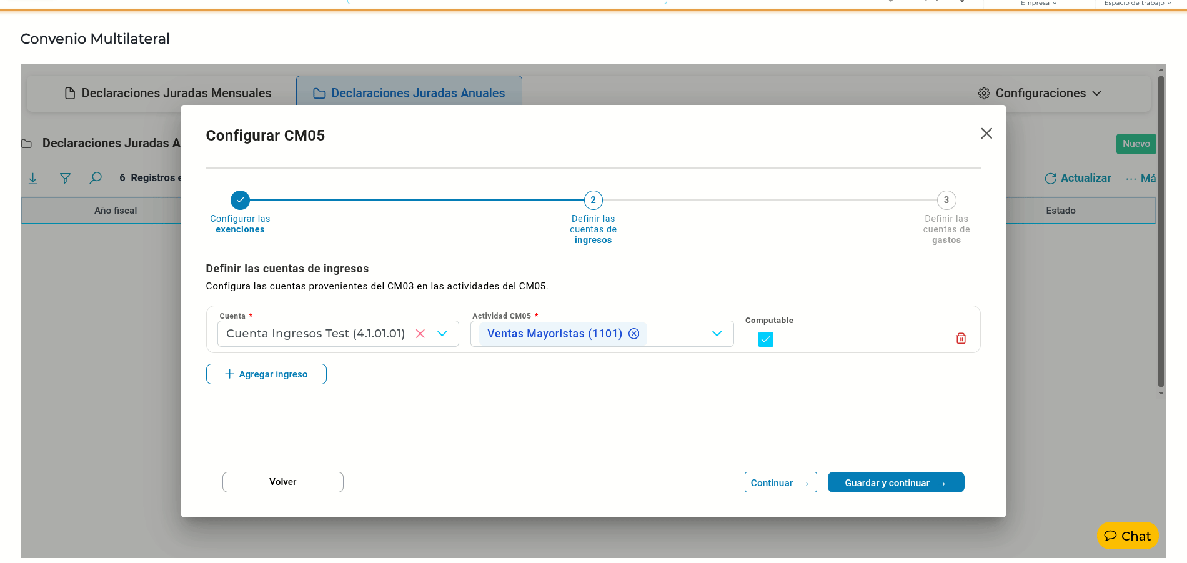Delete the income row with trash icon

point(961,338)
